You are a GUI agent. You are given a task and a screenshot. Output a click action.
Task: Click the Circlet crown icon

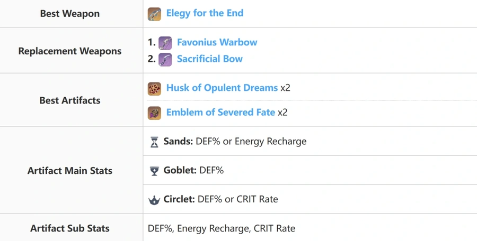pyautogui.click(x=154, y=200)
